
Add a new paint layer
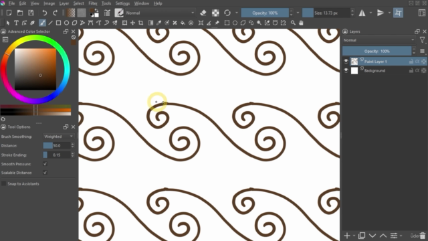[x=347, y=236]
